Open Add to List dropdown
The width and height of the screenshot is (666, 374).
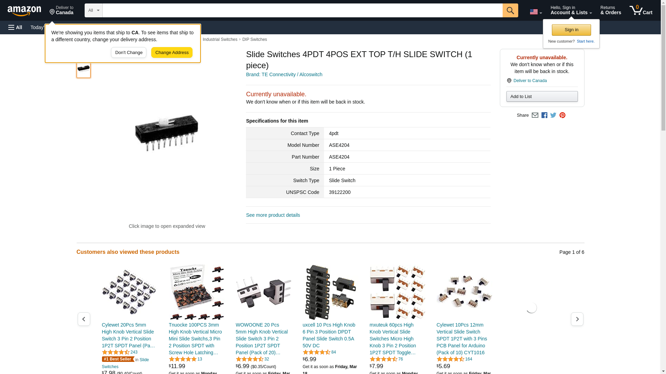(542, 96)
